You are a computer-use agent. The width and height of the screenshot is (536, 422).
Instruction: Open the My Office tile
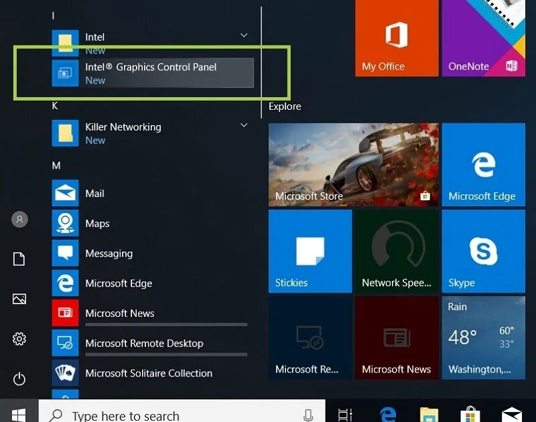(397, 38)
